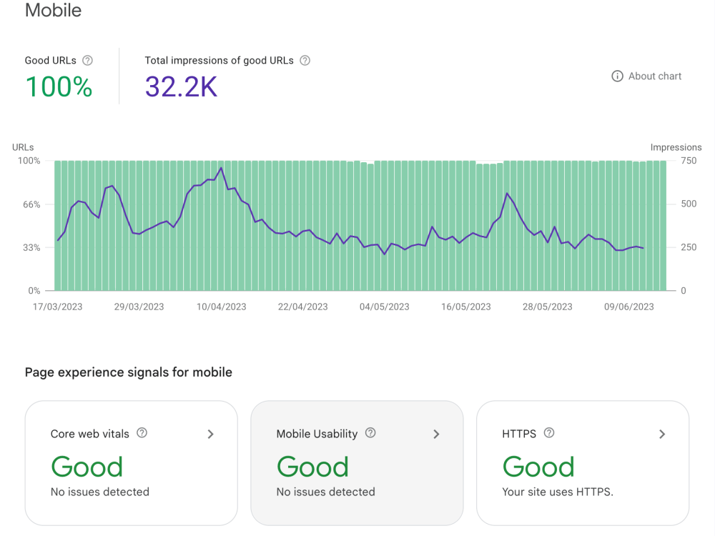Screen dimensions: 715x536
Task: Open the Your site uses HTTPS card
Action: [x=583, y=463]
